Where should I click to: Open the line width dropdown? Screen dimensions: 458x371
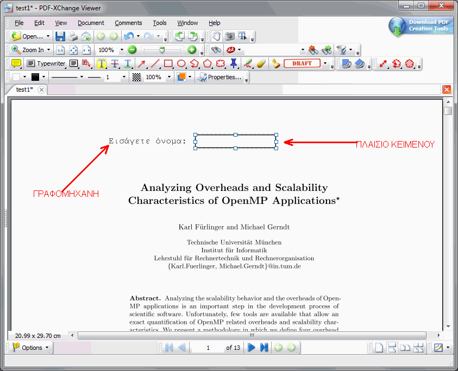click(124, 77)
